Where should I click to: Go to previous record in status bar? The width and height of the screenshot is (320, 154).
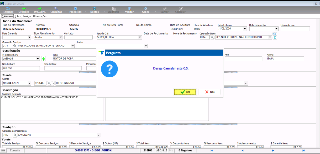coord(243,151)
